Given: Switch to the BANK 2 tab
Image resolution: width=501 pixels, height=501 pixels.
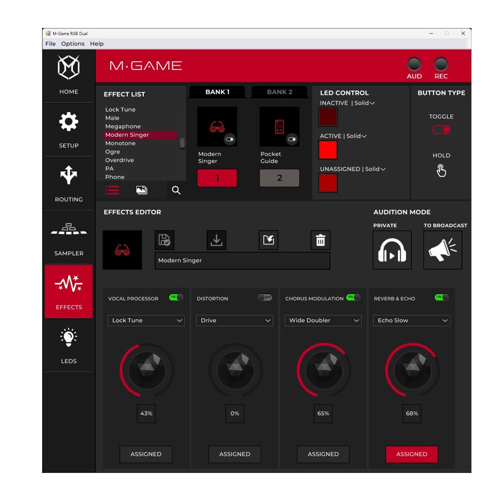Looking at the screenshot, I should 280,92.
